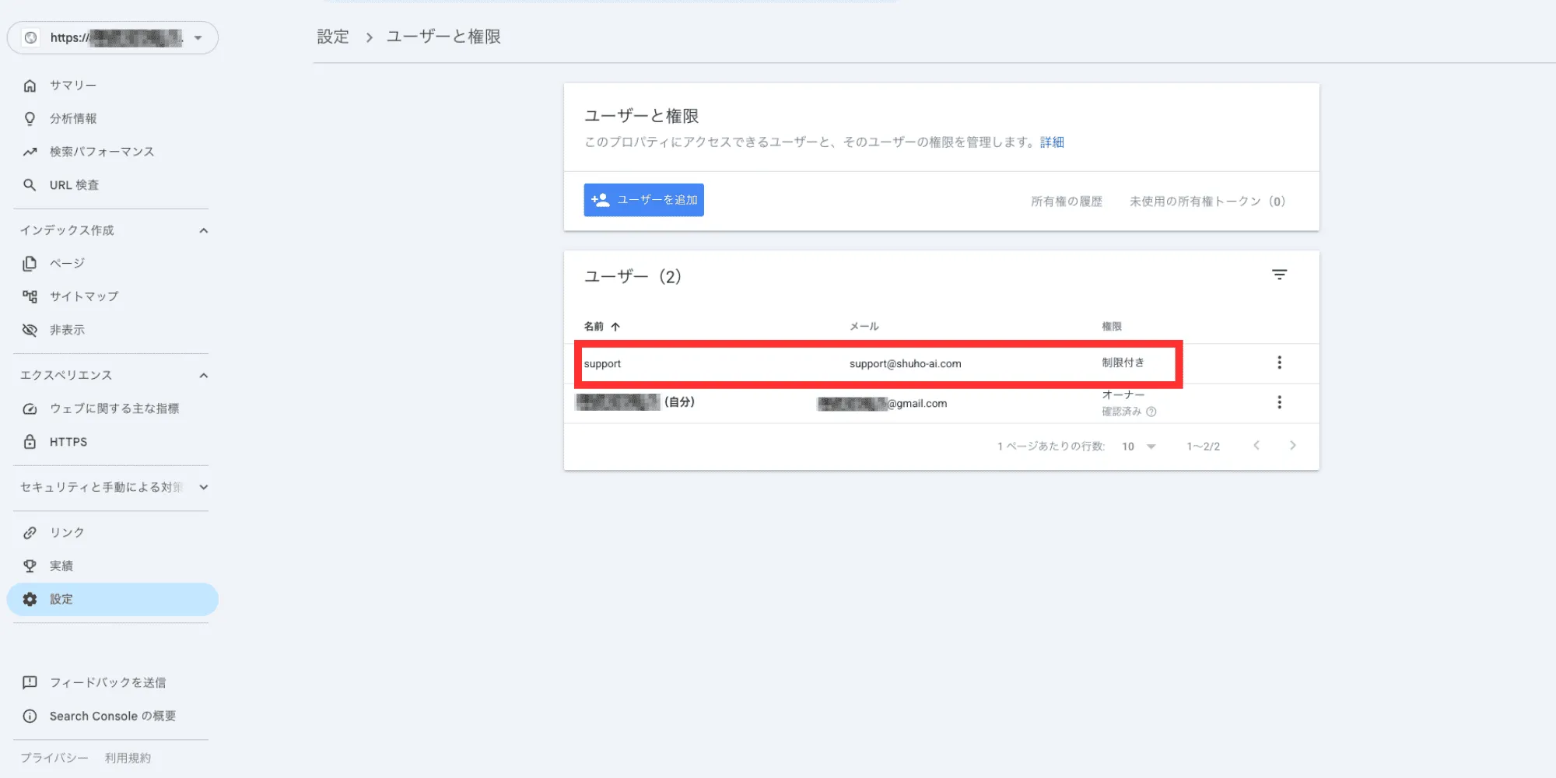Open URL 検査 in the sidebar

click(112, 184)
